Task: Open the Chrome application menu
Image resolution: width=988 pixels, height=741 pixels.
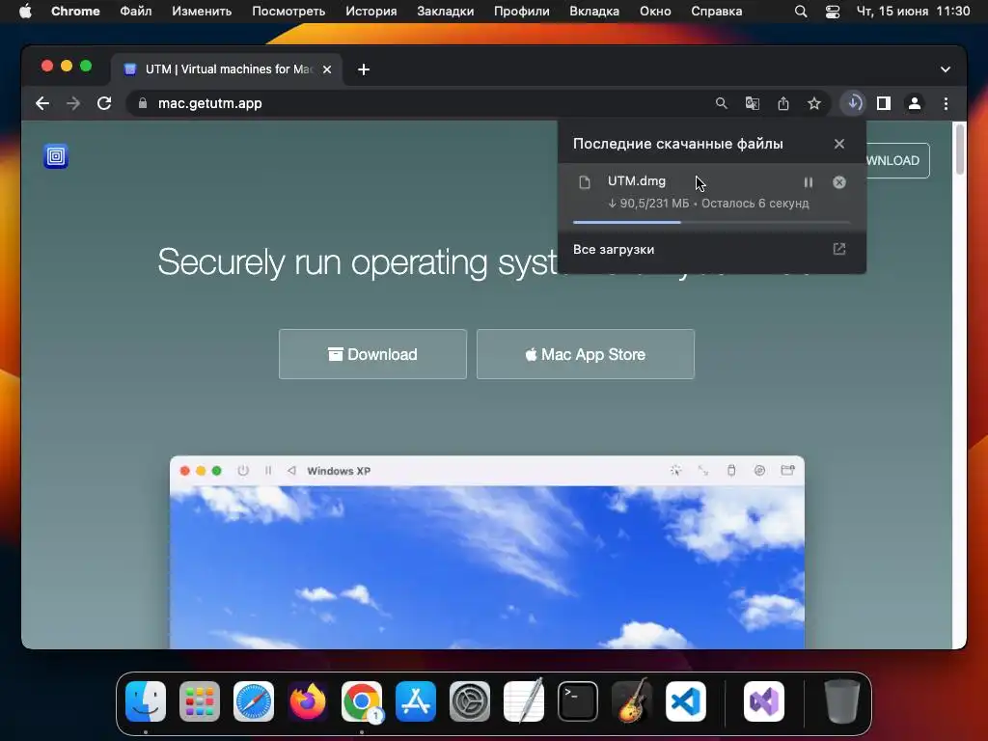Action: 75,11
